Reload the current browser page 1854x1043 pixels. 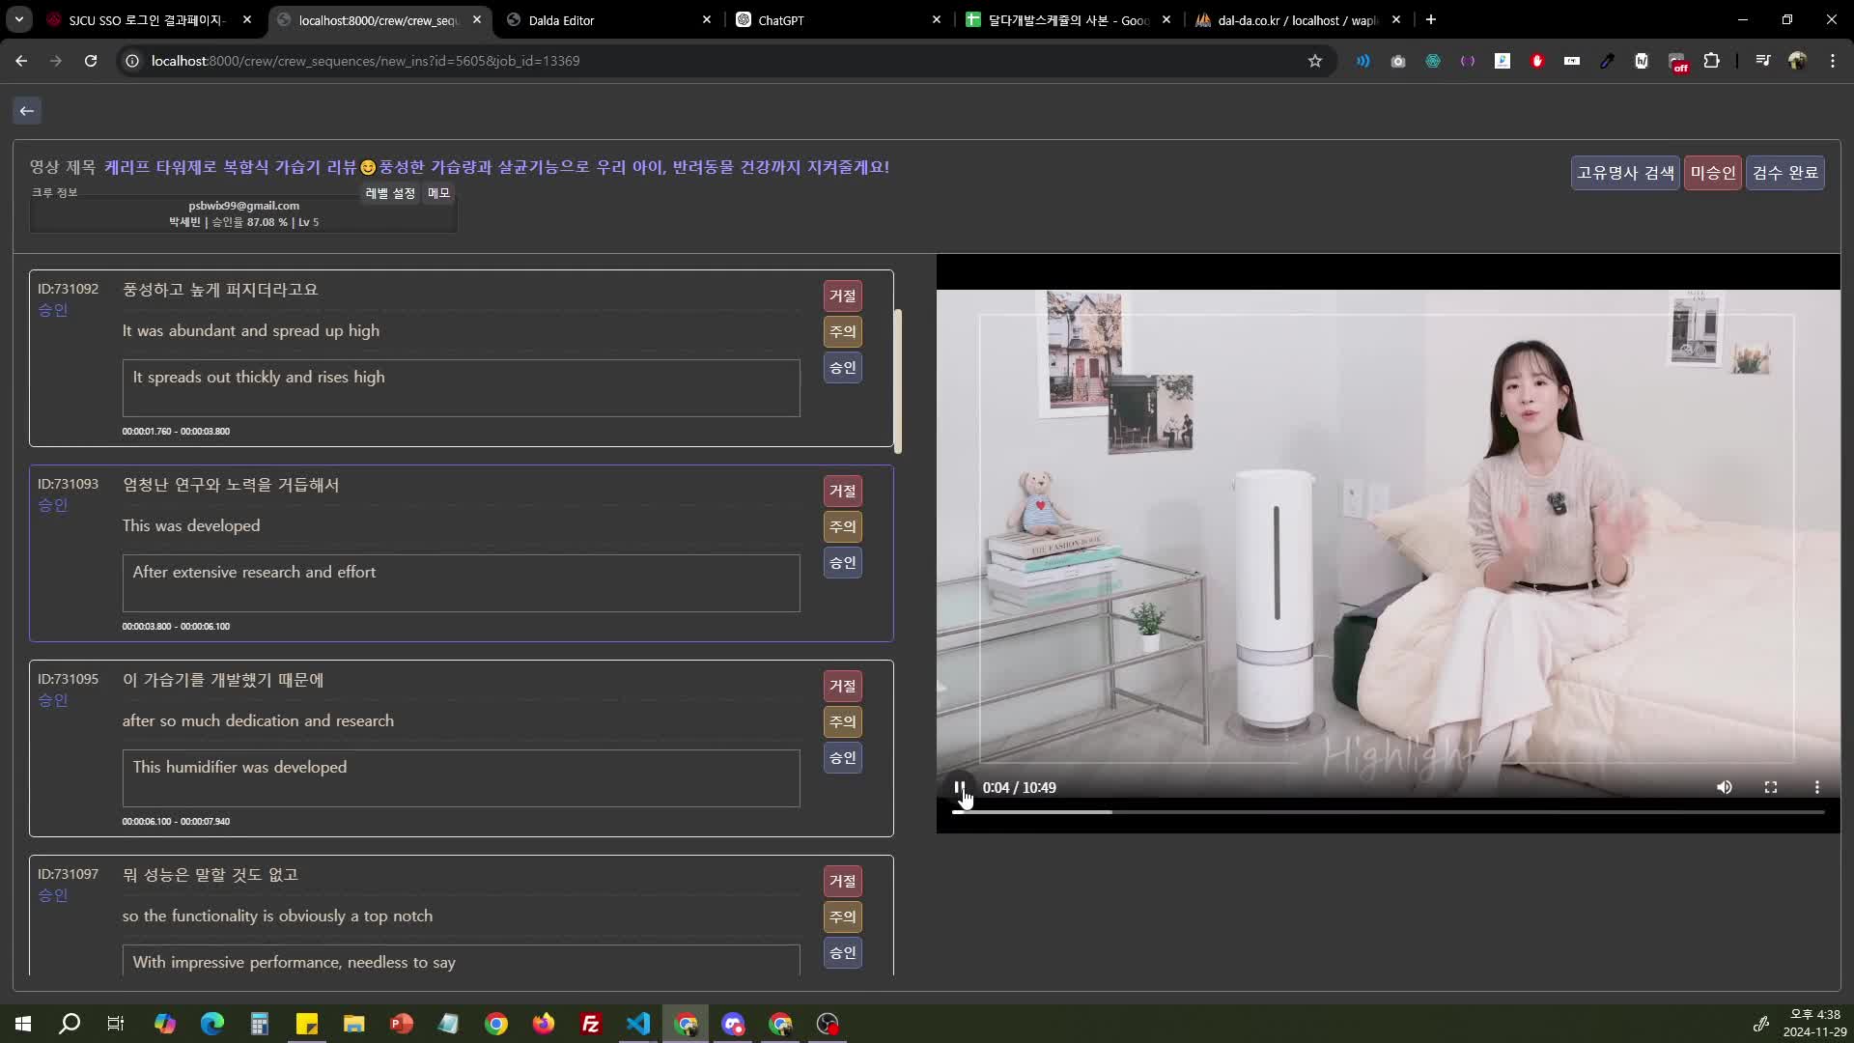(x=91, y=61)
